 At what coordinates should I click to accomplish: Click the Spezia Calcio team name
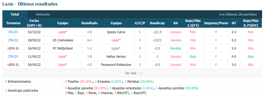(116, 32)
